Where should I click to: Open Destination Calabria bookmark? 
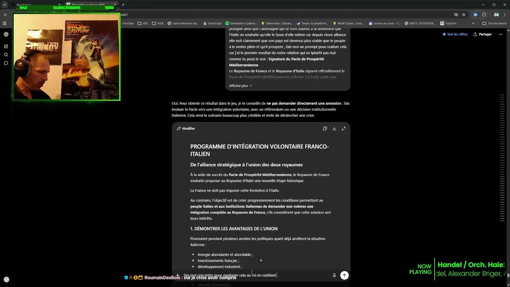[241, 24]
